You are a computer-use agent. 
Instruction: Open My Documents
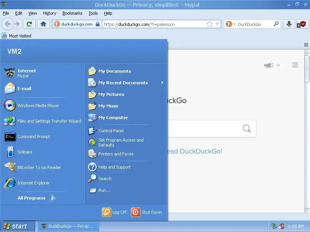[126, 71]
